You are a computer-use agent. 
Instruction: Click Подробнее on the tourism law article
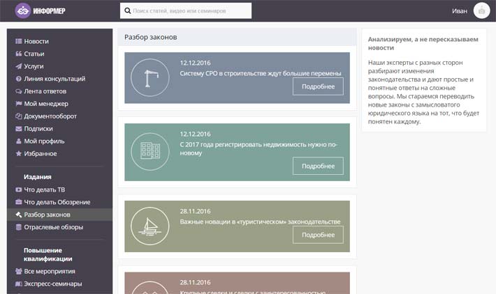point(318,235)
